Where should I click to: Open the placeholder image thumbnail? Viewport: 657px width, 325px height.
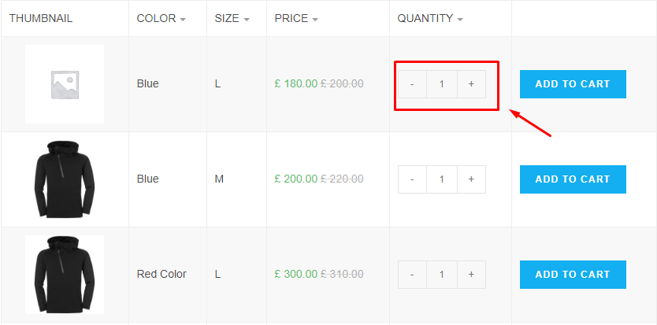65,84
